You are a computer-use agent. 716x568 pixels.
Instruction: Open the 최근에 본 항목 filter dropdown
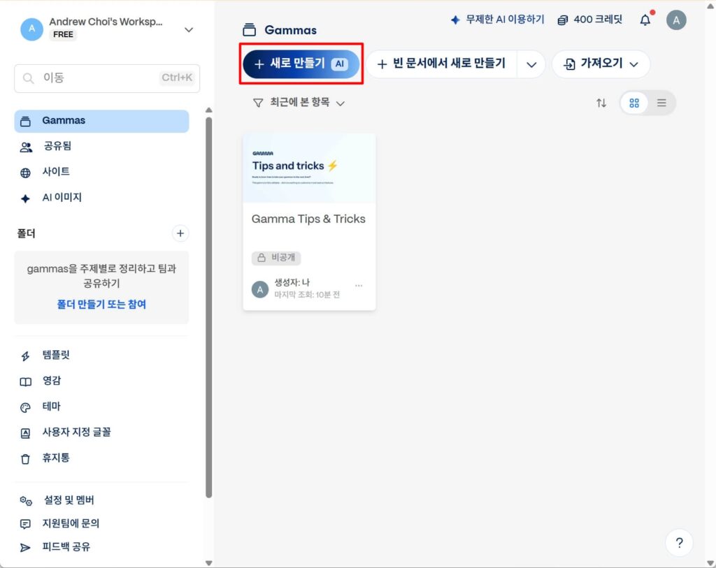pyautogui.click(x=298, y=103)
